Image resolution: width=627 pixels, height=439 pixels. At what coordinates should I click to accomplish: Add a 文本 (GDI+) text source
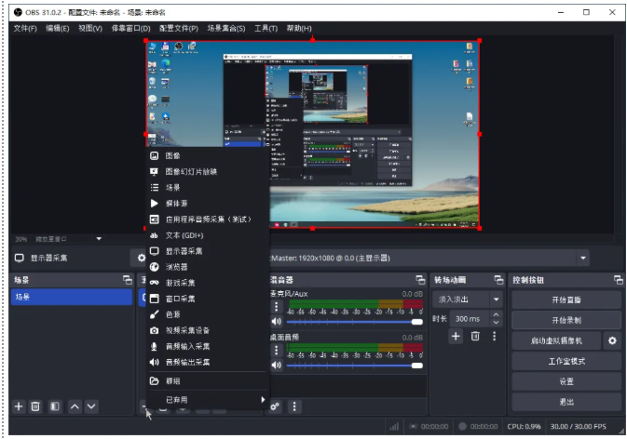tap(207, 235)
